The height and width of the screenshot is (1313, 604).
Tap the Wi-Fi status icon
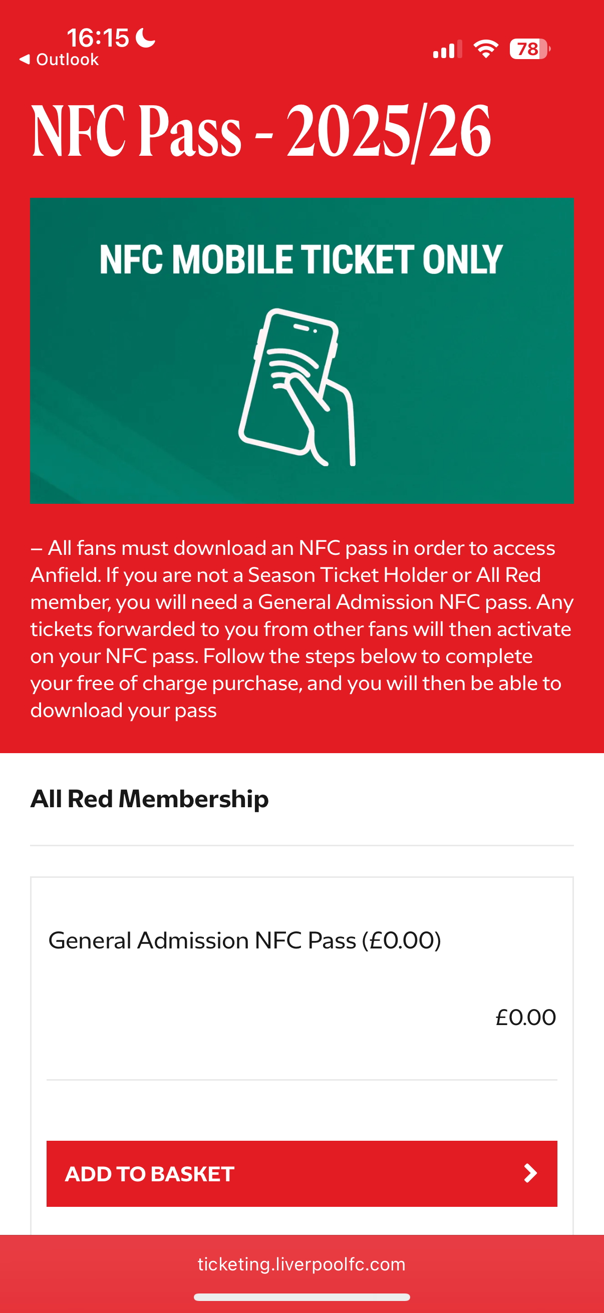tap(486, 49)
